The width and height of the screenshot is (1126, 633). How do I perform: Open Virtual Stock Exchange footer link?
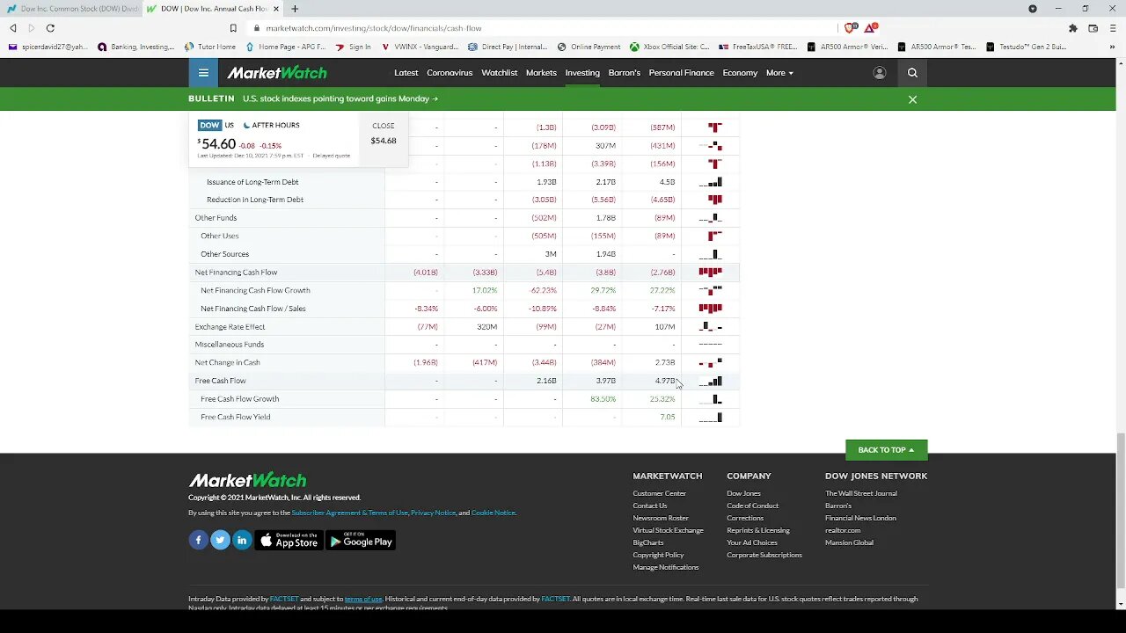(668, 530)
